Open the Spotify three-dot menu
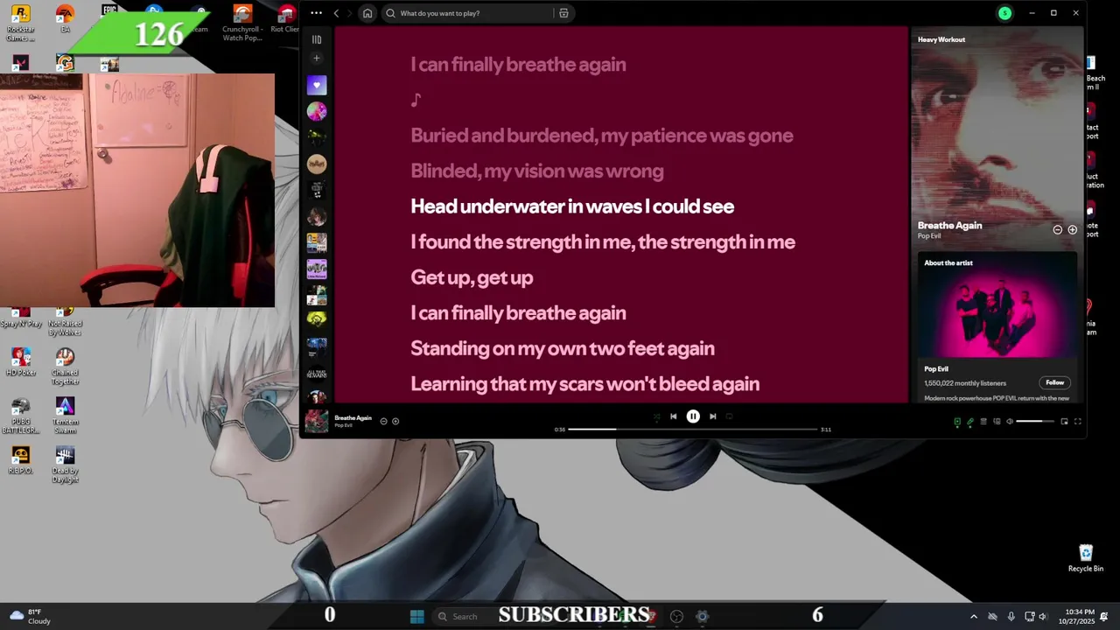The height and width of the screenshot is (630, 1120). pos(316,13)
